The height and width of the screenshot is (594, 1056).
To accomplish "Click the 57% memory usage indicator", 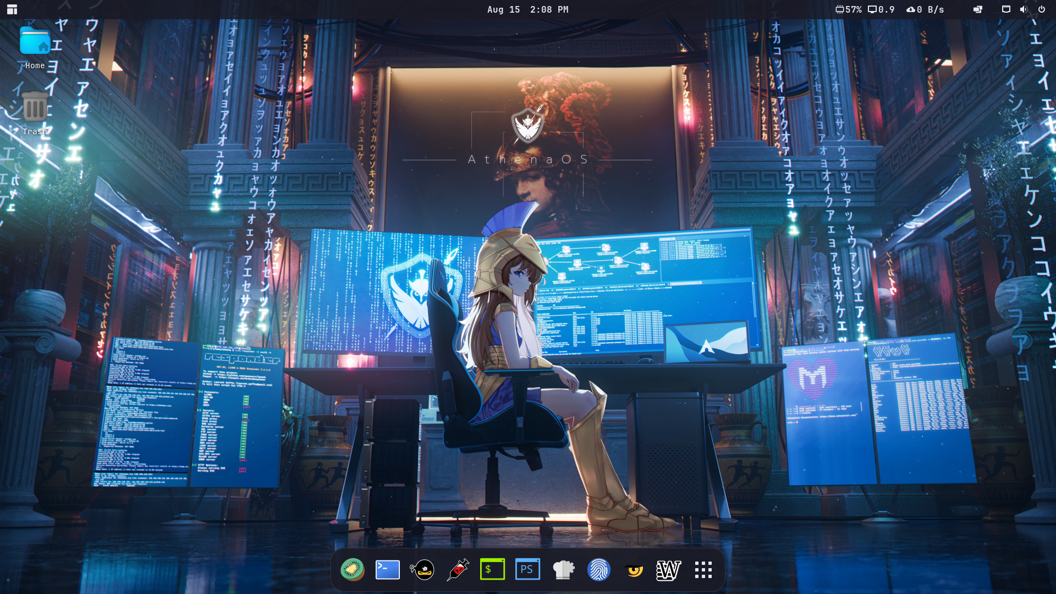I will click(849, 9).
